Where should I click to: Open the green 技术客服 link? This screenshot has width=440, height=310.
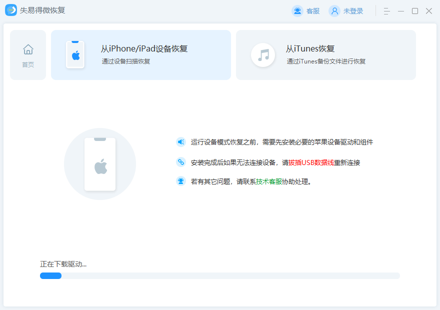click(x=269, y=181)
